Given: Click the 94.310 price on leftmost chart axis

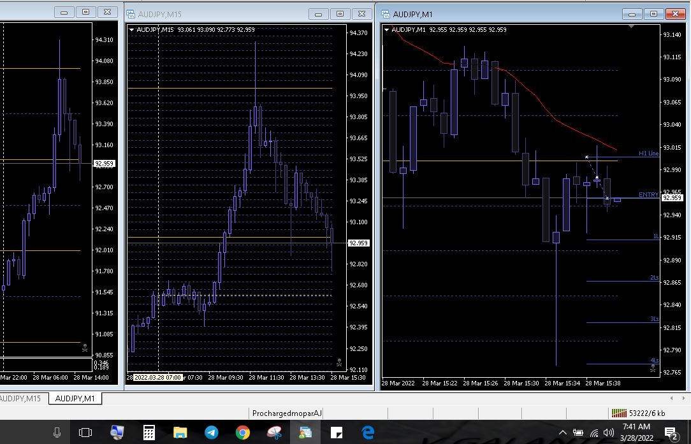Looking at the screenshot, I should [x=104, y=39].
